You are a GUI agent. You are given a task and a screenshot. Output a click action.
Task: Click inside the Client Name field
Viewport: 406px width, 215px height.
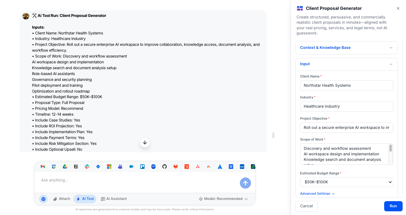(x=346, y=85)
